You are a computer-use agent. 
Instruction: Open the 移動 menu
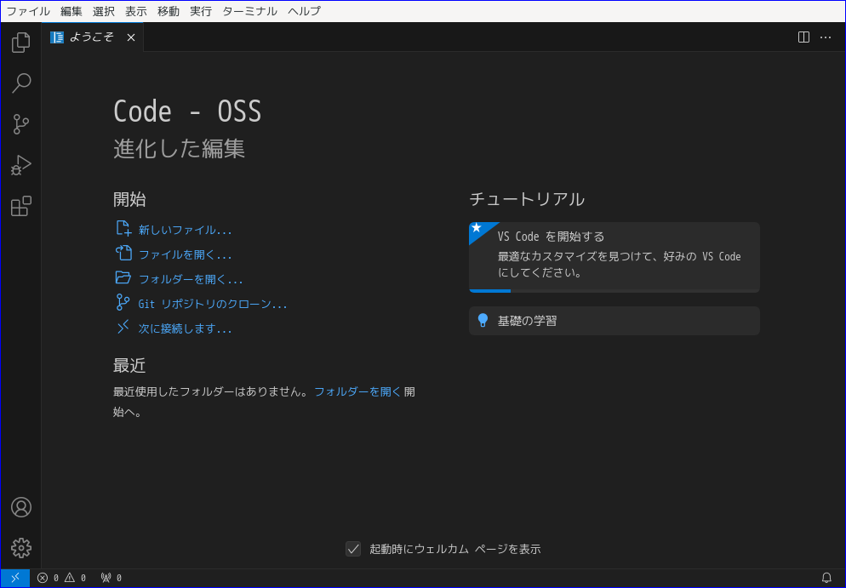tap(169, 11)
